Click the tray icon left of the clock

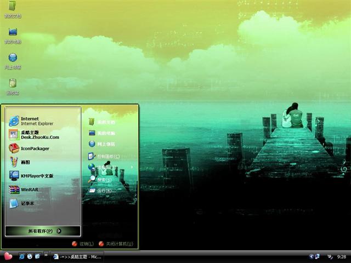coord(330,257)
